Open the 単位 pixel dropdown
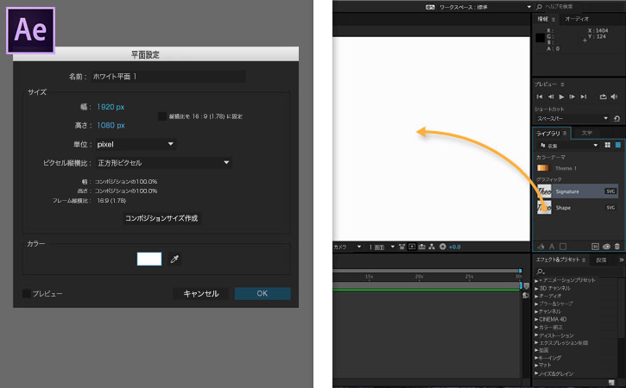This screenshot has width=626, height=388. pyautogui.click(x=136, y=144)
